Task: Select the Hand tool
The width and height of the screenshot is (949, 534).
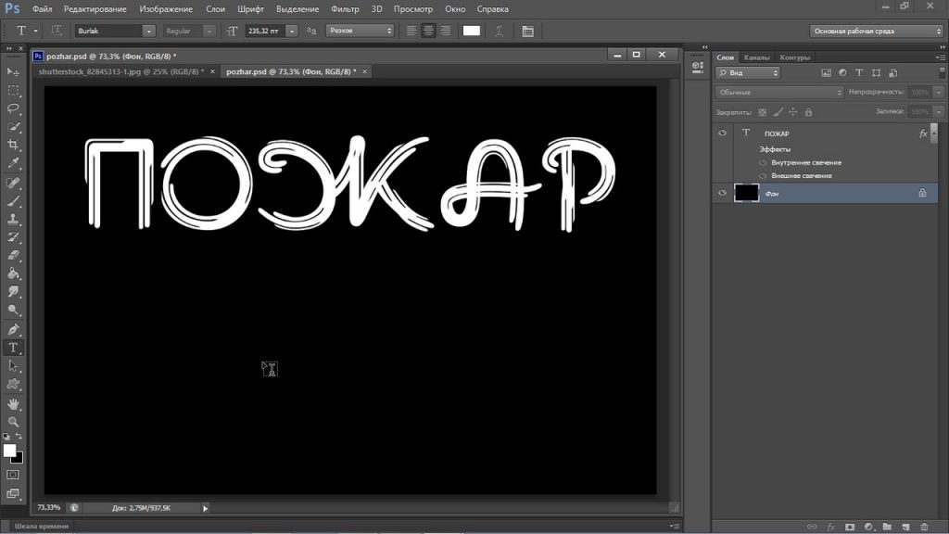Action: (x=13, y=404)
